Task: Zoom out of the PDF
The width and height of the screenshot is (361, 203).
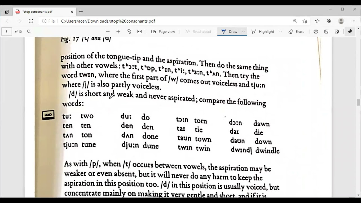Action: (107, 32)
